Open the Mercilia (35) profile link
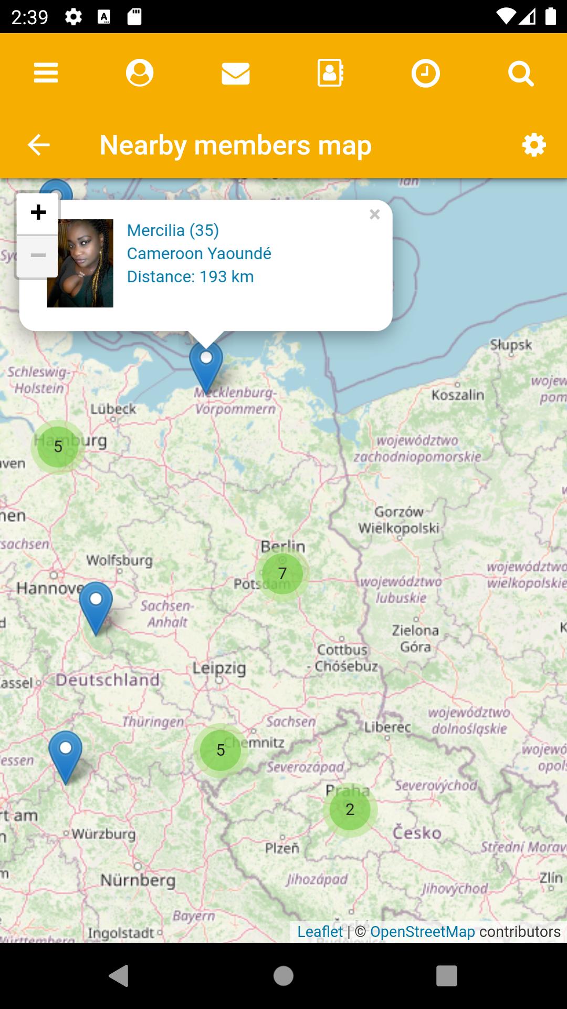Image resolution: width=567 pixels, height=1009 pixels. (173, 230)
